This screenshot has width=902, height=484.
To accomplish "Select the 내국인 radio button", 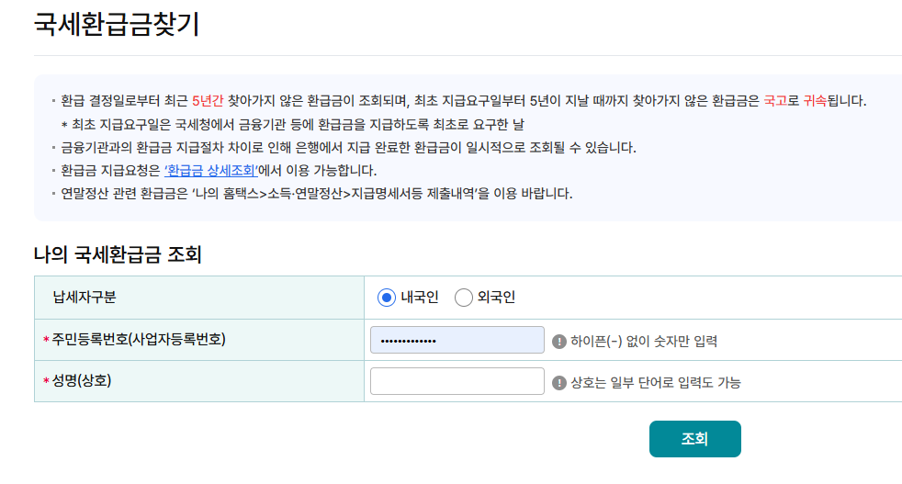I will tap(386, 298).
